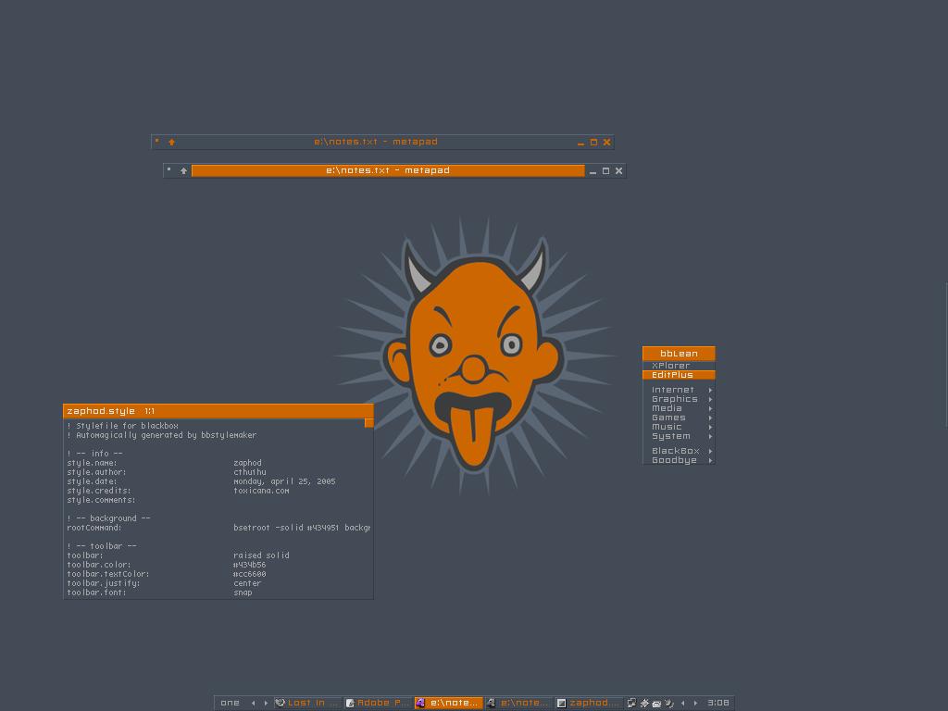Viewport: 948px width, 711px height.
Task: Expand the Goodbye submenu arrow
Action: click(x=710, y=461)
